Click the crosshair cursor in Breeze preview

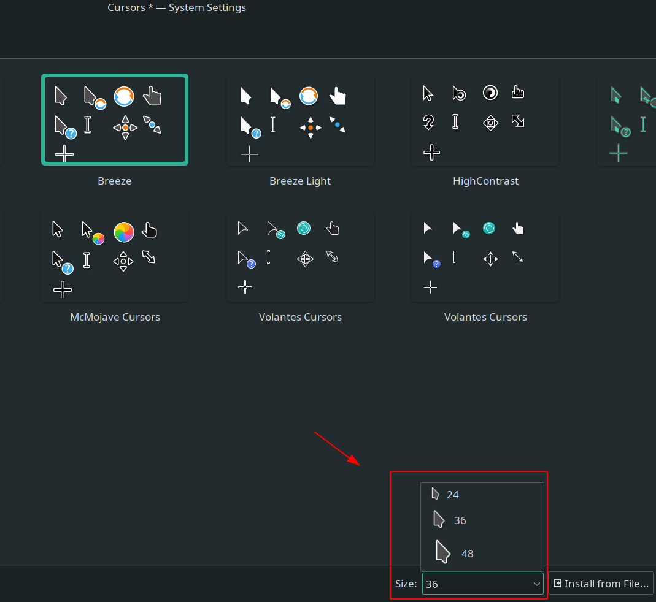64,153
